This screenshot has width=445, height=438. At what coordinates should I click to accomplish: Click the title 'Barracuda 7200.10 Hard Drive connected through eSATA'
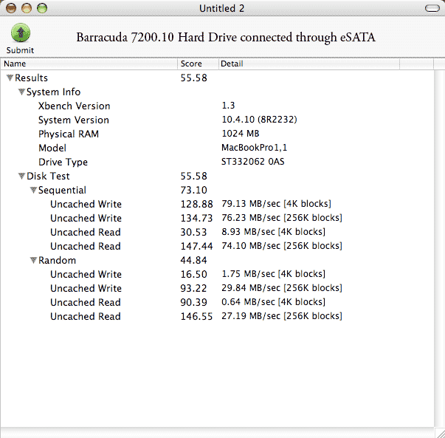point(226,38)
